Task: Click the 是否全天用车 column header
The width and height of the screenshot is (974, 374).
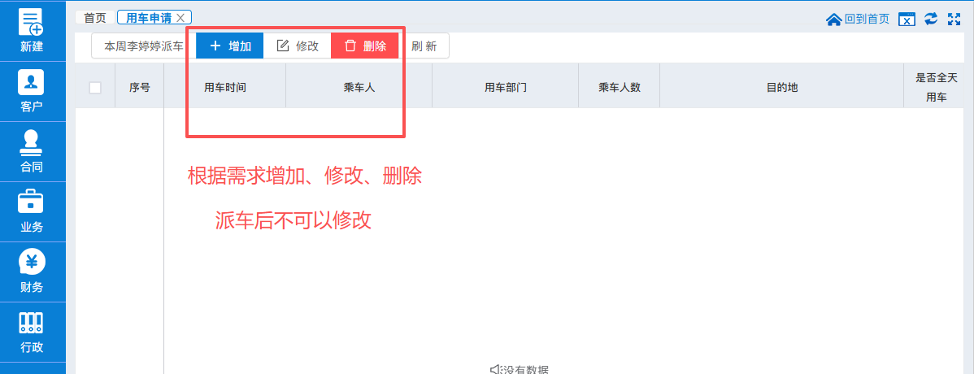Action: tap(936, 88)
